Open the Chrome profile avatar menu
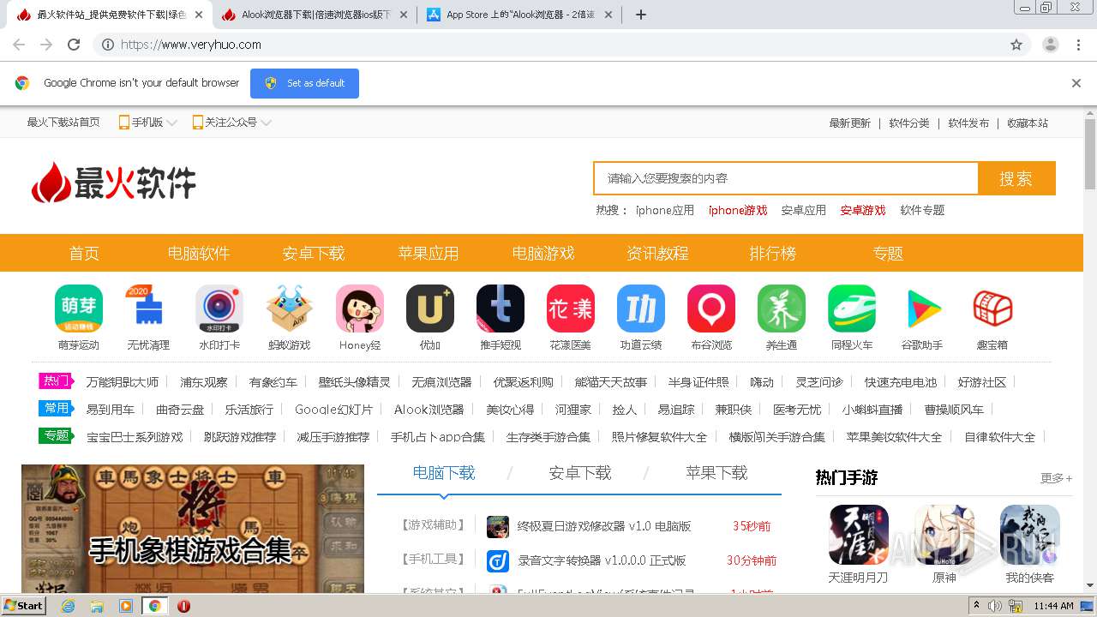 point(1051,45)
